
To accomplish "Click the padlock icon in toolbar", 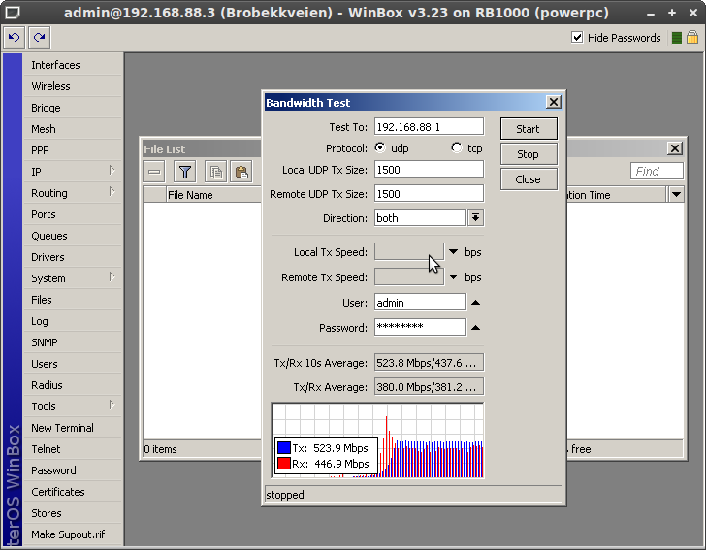I will 692,37.
